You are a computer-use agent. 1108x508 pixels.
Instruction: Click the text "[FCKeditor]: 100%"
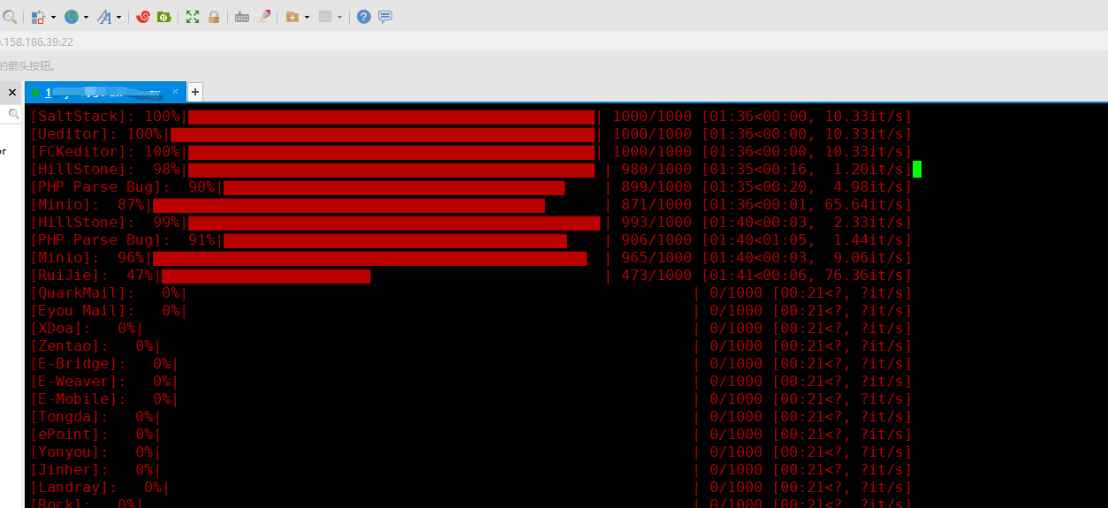[104, 152]
